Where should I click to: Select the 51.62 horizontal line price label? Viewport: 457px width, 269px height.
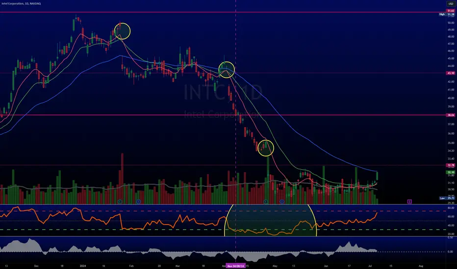point(451,11)
